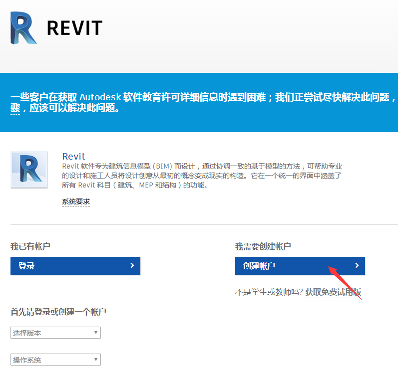The image size is (398, 378).
Task: Open the 系统要求 link
Action: (76, 202)
